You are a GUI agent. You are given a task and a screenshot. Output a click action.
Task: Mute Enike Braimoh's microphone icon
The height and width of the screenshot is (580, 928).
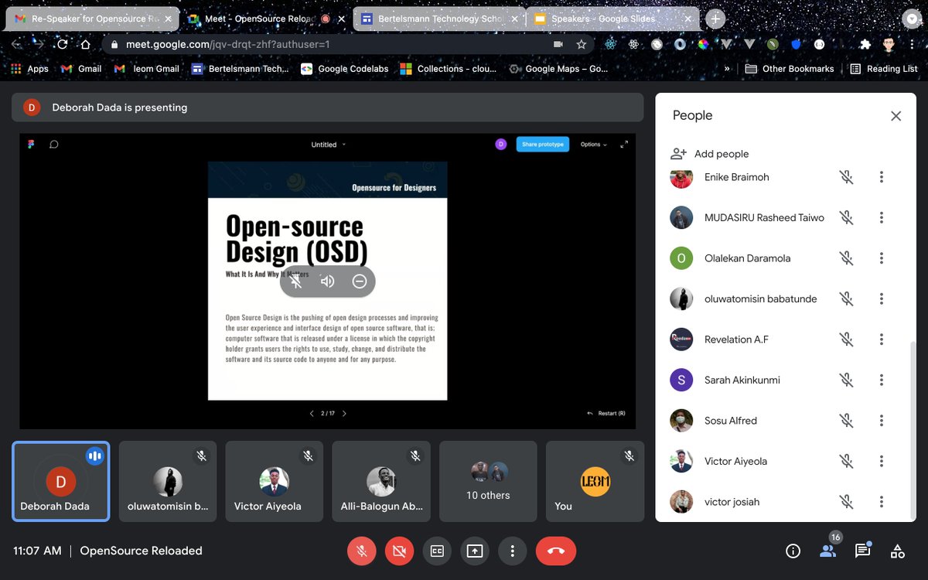tap(847, 177)
